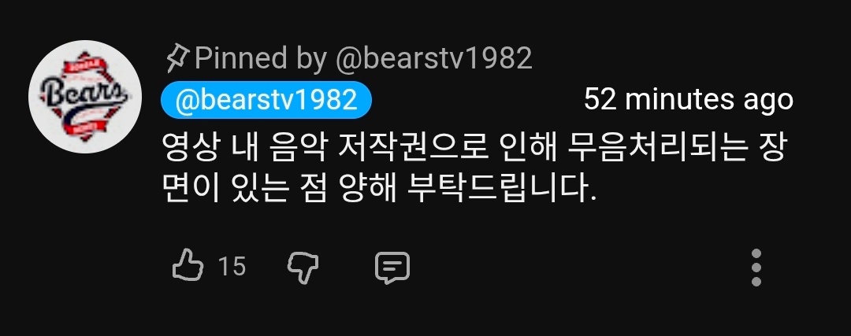Image resolution: width=851 pixels, height=336 pixels.
Task: Open the three-dot more options menu
Action: (x=756, y=268)
